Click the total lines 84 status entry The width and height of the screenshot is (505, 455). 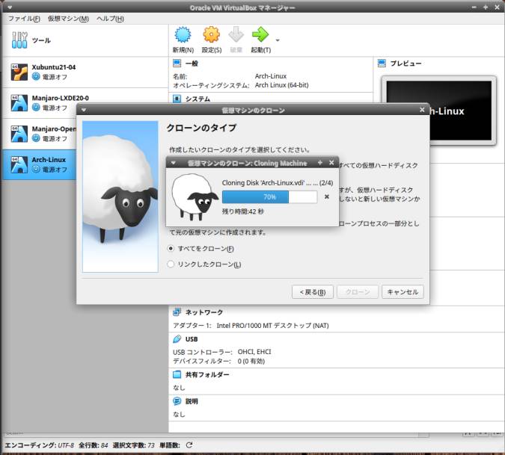(94, 445)
